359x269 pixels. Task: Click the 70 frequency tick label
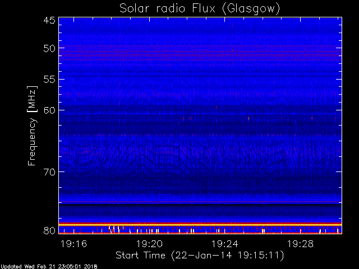(49, 172)
